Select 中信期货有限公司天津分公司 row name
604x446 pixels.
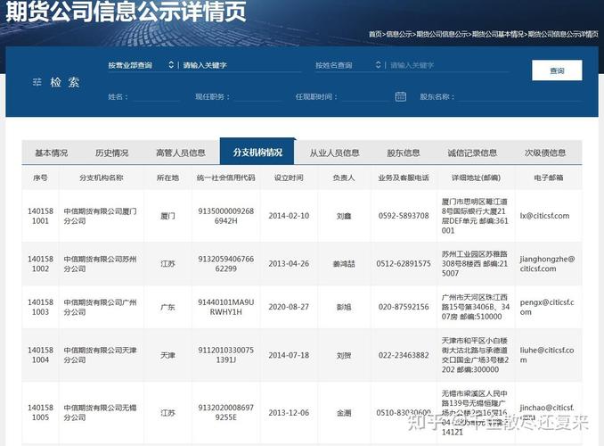coord(100,355)
